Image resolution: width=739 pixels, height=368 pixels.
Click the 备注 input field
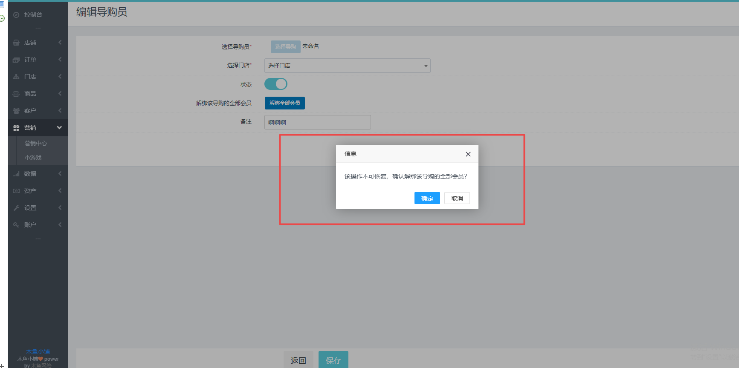318,122
